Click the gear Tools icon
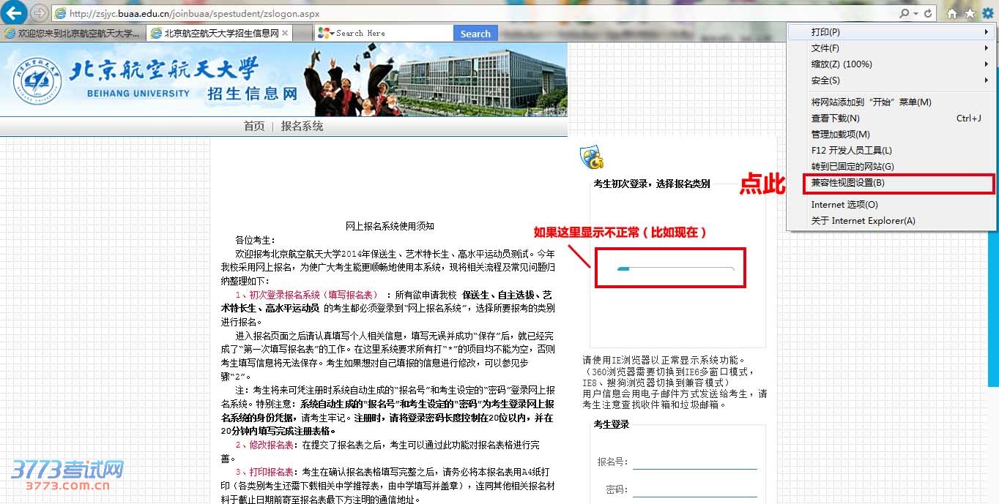The height and width of the screenshot is (504, 999). point(987,13)
